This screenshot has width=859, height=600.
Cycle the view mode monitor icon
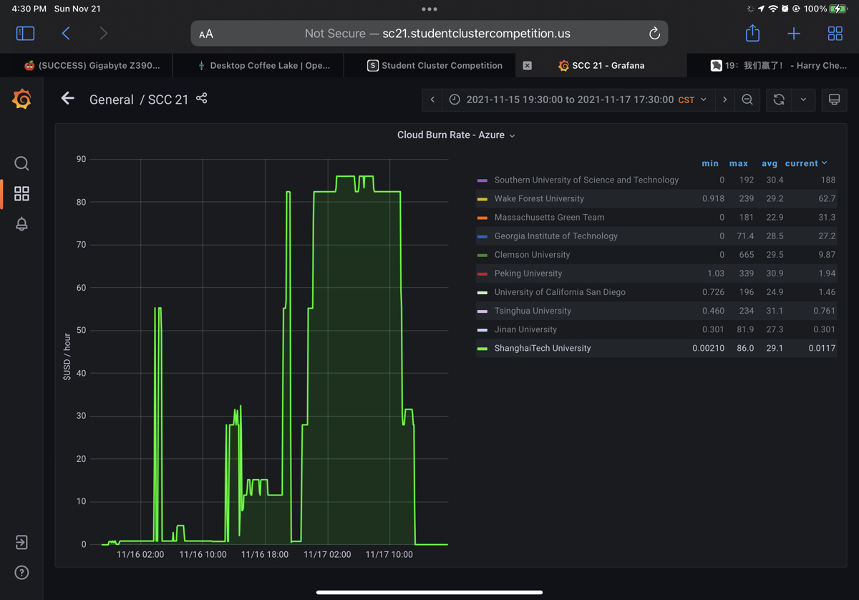click(834, 100)
